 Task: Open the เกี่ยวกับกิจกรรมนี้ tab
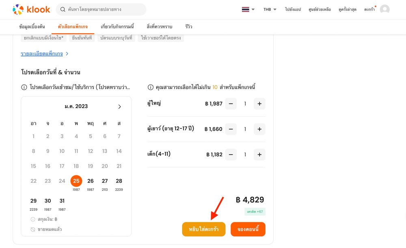[118, 26]
